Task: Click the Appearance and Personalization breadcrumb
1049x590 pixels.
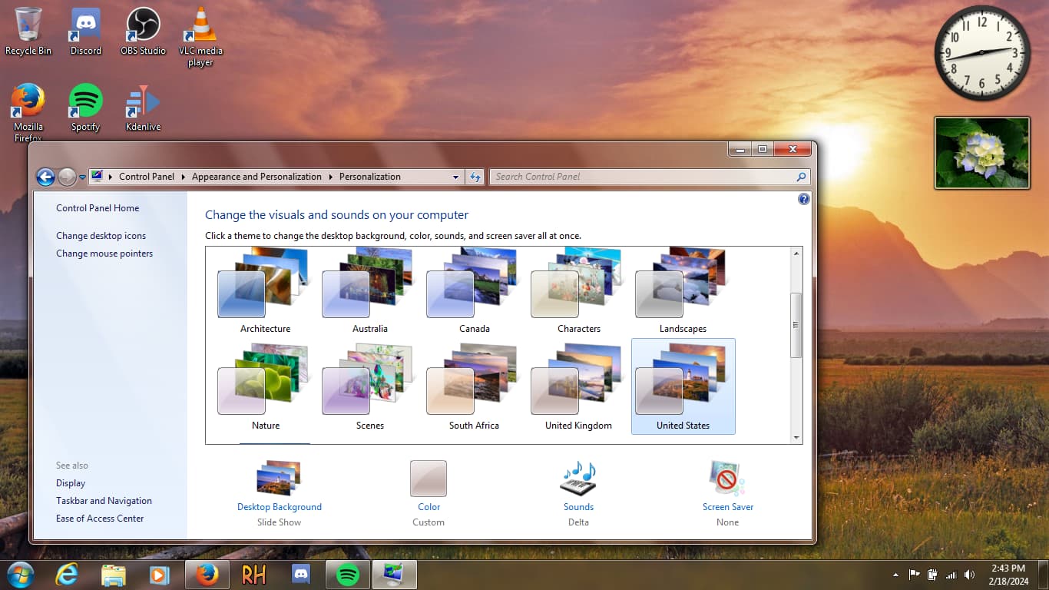Action: coord(256,177)
